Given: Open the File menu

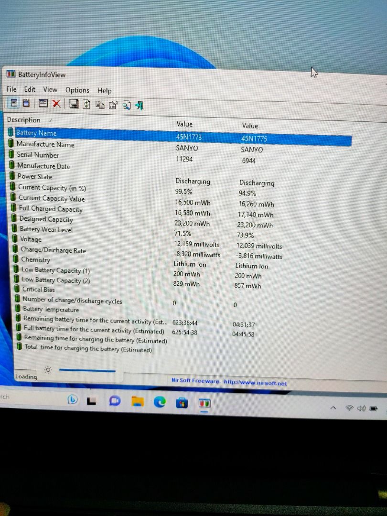Looking at the screenshot, I should pyautogui.click(x=11, y=89).
